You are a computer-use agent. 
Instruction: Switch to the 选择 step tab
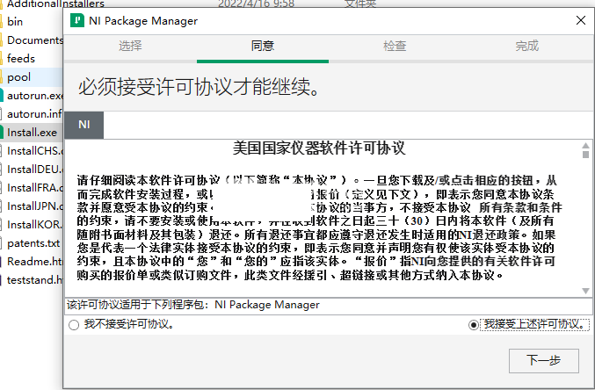pos(130,46)
